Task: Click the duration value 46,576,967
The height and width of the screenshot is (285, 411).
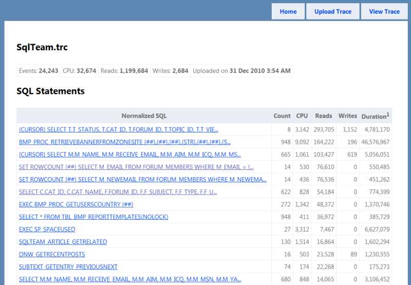Action: click(x=376, y=142)
